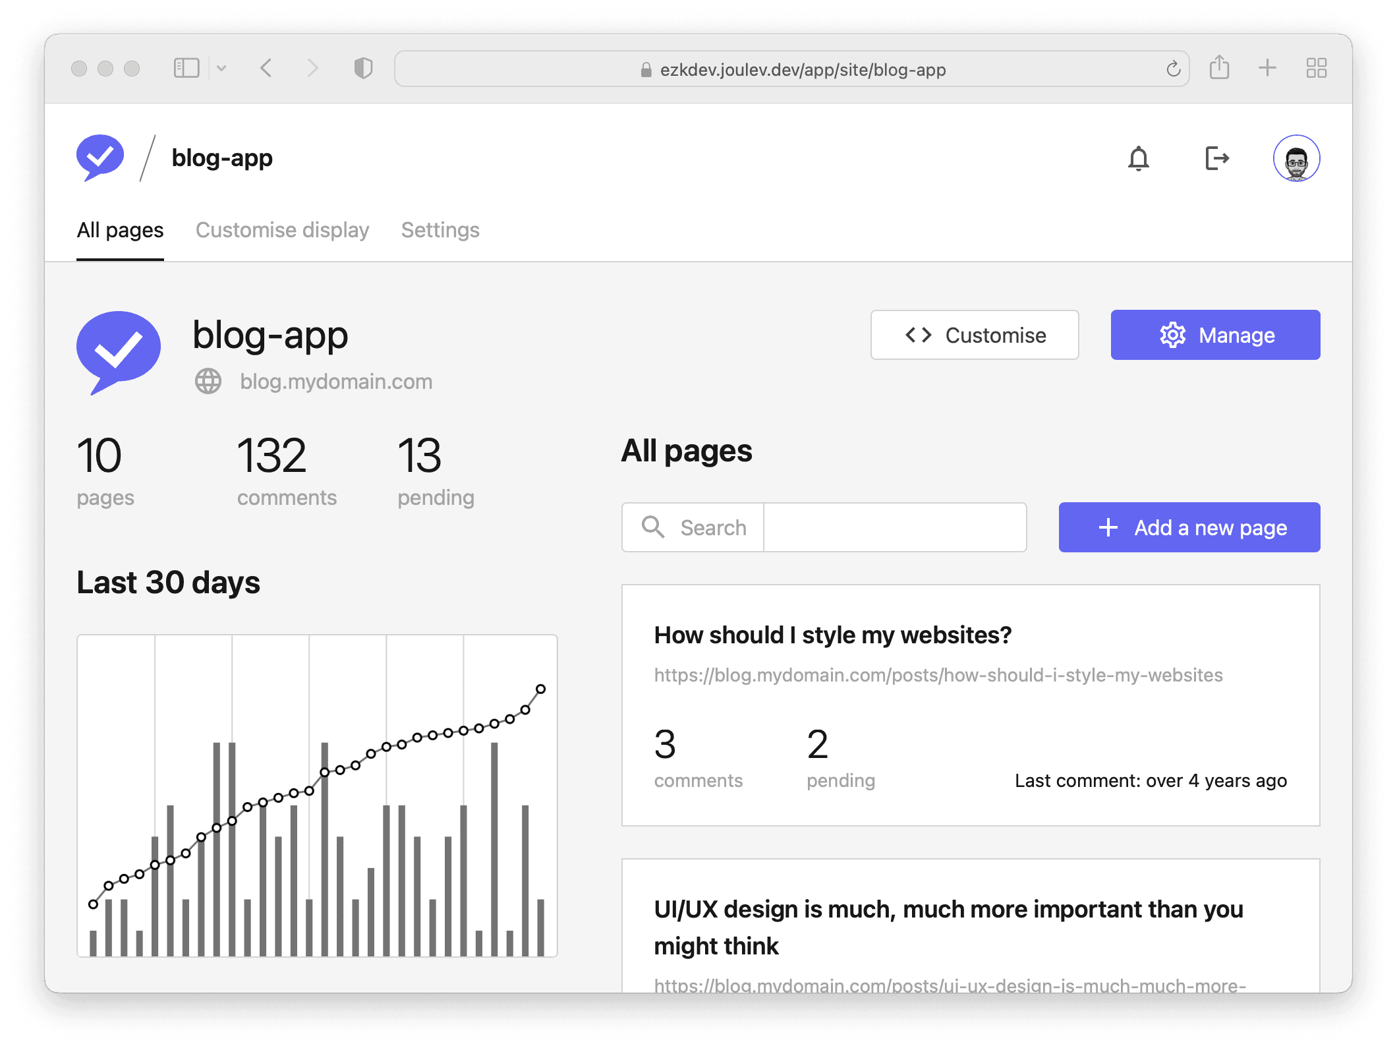Click the globe icon next to blog.mydomain.com

208,380
